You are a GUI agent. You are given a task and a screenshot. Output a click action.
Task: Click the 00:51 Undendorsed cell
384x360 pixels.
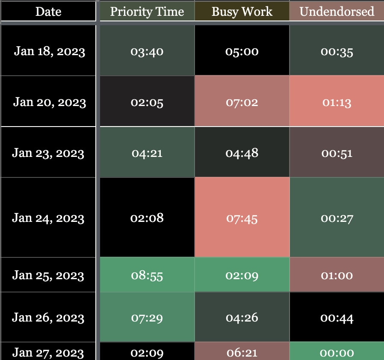[x=337, y=153]
